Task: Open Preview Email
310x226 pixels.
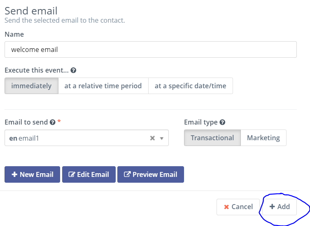Action: (x=151, y=174)
